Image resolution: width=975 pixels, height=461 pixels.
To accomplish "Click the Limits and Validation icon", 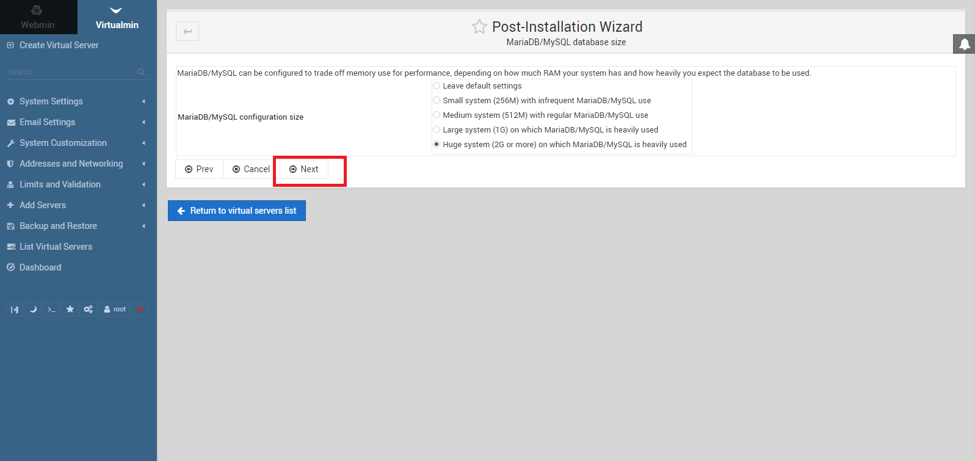I will pos(10,184).
